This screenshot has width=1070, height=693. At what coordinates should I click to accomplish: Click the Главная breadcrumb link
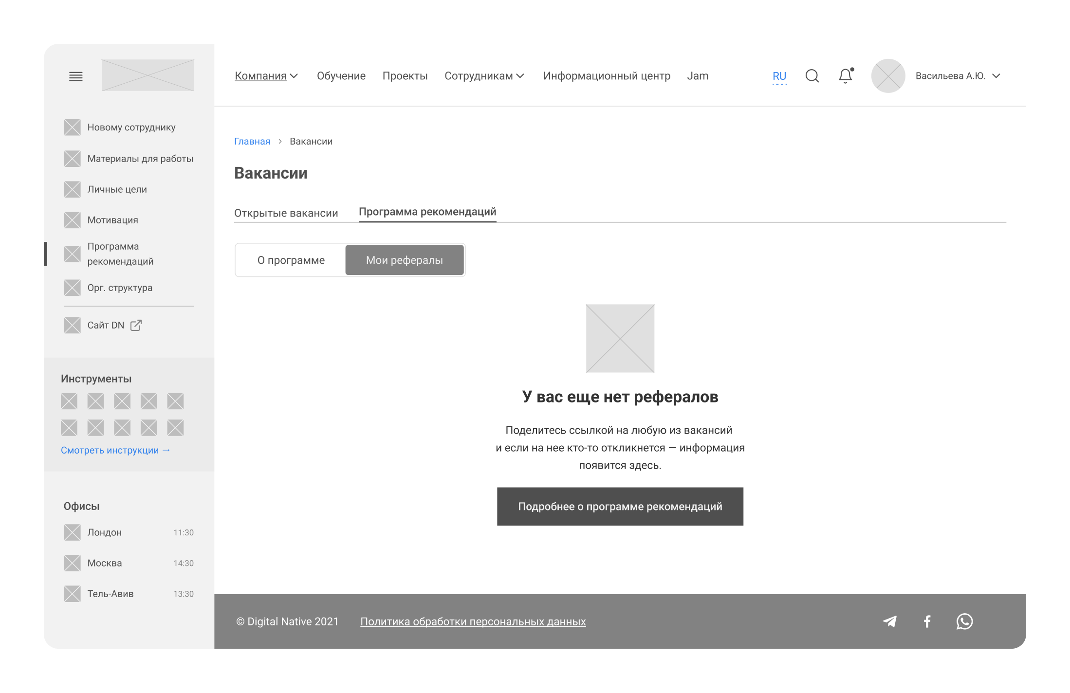pyautogui.click(x=252, y=142)
